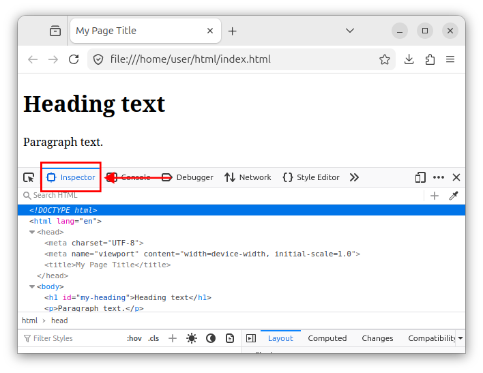
Task: Switch to the Computed sidebar tab
Action: [327, 338]
